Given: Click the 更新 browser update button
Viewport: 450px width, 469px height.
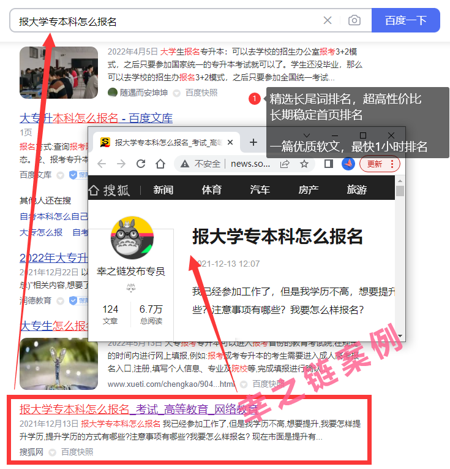Looking at the screenshot, I should click(380, 164).
